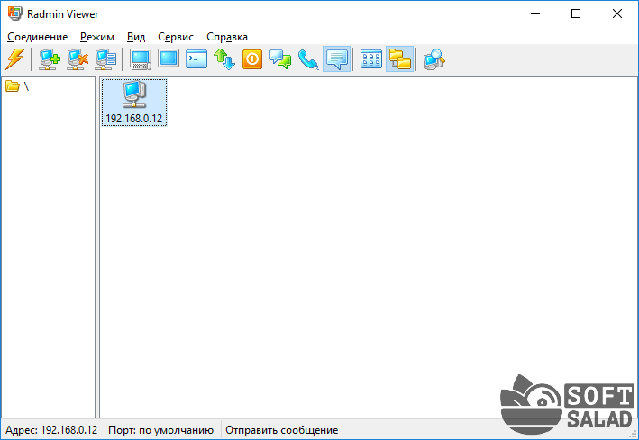Select View Only mode monitor icon
639x440 pixels.
169,59
